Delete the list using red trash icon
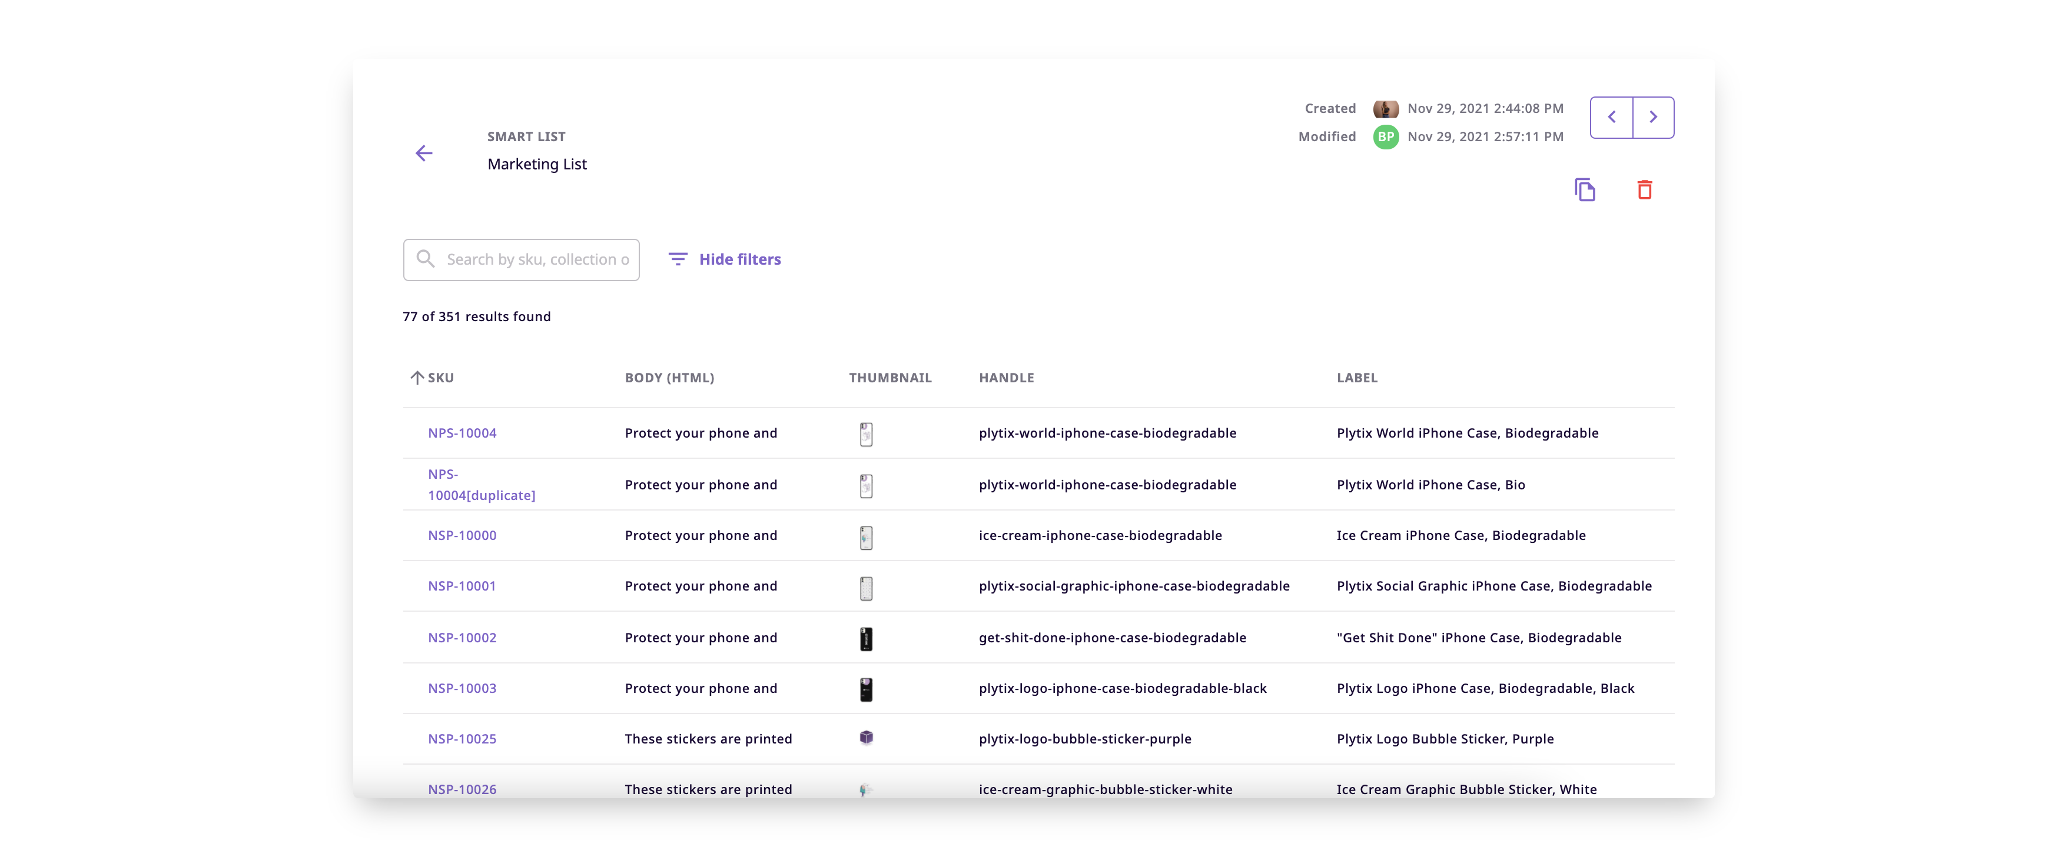The image size is (2068, 857). [x=1644, y=190]
